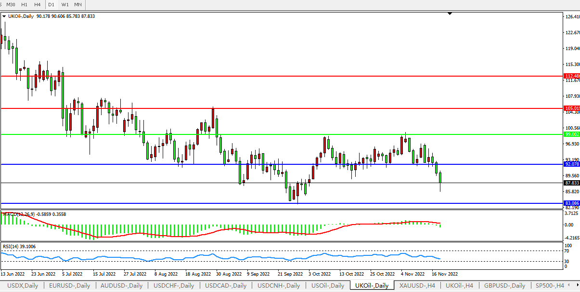Select the H1 timeframe button
The image size is (580, 292).
[24, 4]
